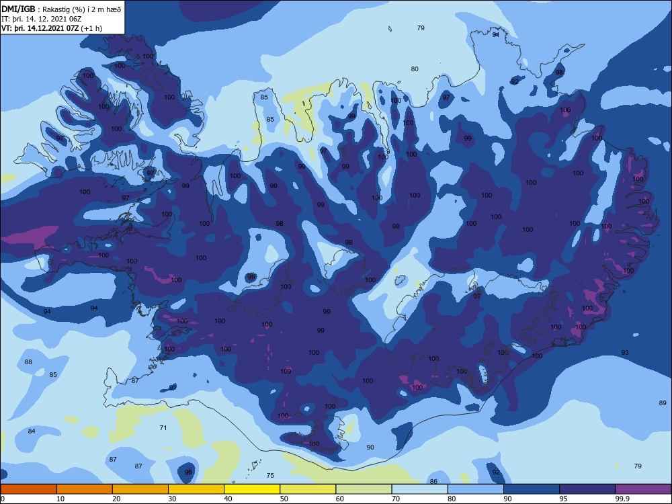Click the humidity value 84 on the map
Screen dimensions: 672x504
pyautogui.click(x=32, y=431)
